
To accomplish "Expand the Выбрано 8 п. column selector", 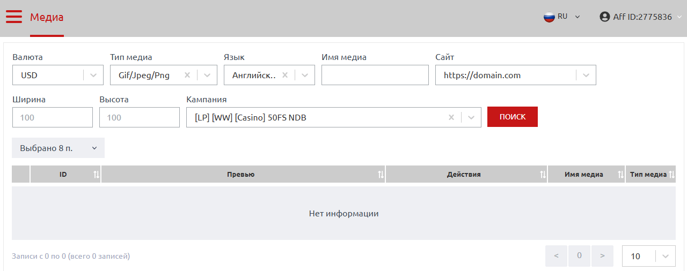I will 58,148.
